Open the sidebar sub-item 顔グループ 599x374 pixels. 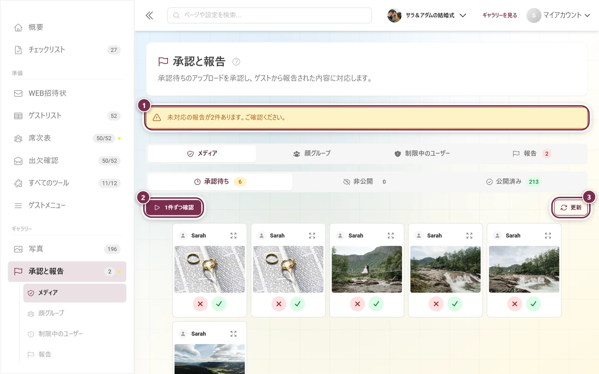75,313
